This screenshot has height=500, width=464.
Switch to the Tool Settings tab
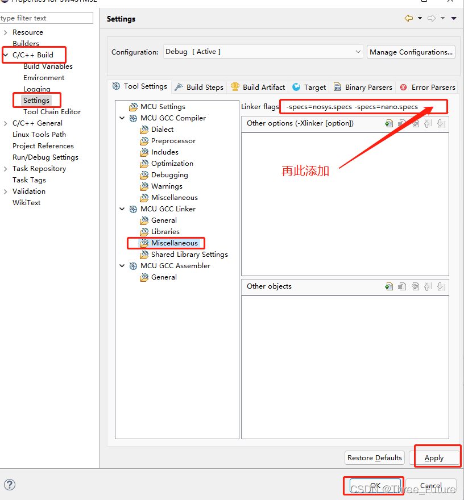click(x=140, y=86)
